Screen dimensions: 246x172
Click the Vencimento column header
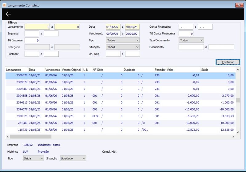[53, 70]
